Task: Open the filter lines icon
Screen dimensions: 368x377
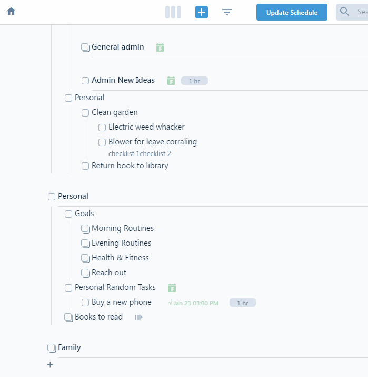Action: click(x=226, y=12)
